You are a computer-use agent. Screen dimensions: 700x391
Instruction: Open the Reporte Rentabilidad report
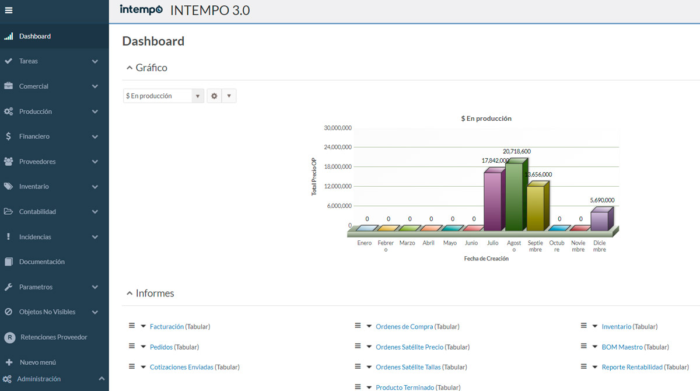point(632,367)
